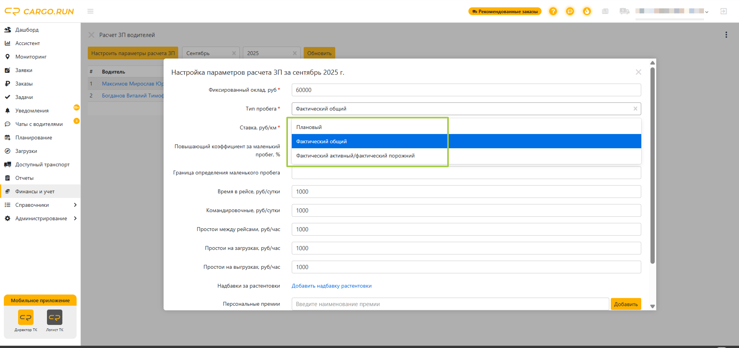Screen dimensions: 739x348
Task: Clear the Тип пробега selected value
Action: (635, 109)
